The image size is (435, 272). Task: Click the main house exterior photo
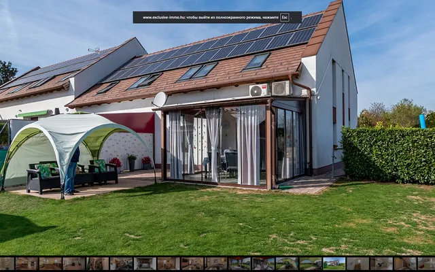pyautogui.click(x=217, y=128)
